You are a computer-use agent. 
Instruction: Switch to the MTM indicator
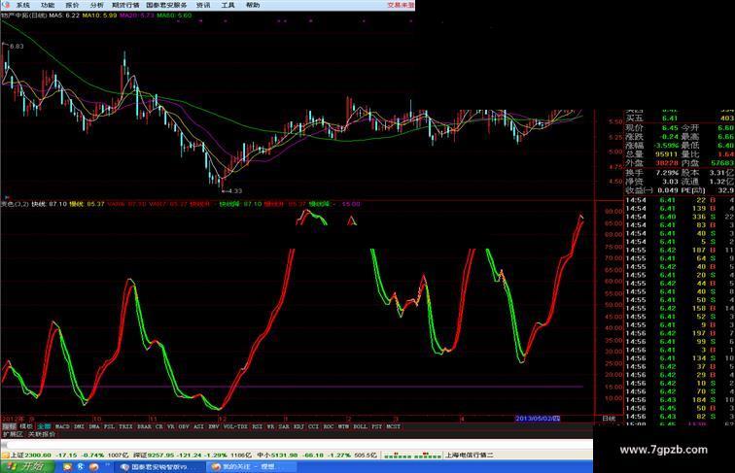[x=343, y=426]
